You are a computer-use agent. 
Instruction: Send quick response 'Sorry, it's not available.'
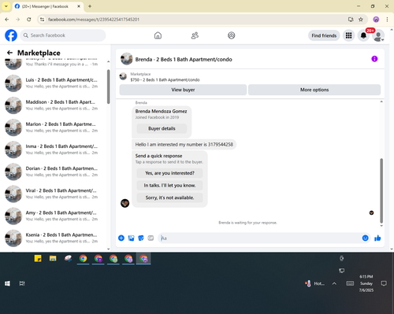point(169,198)
